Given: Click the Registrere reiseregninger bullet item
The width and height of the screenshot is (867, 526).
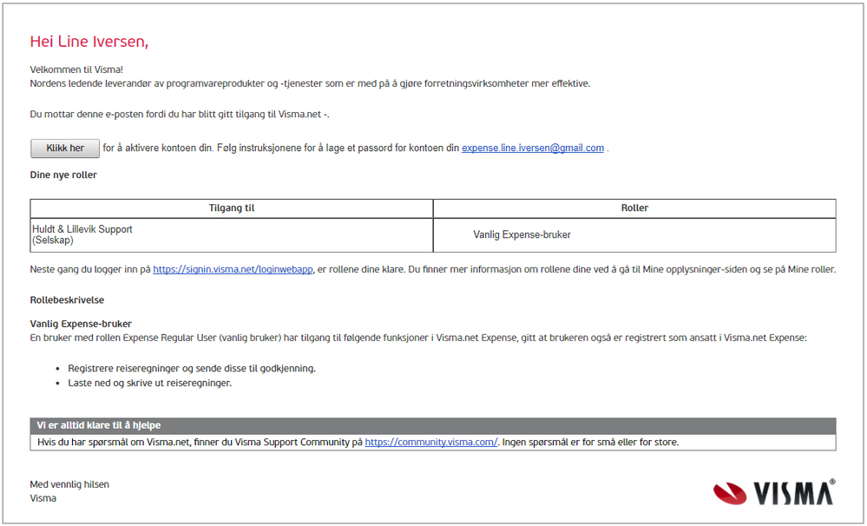Looking at the screenshot, I should [191, 368].
